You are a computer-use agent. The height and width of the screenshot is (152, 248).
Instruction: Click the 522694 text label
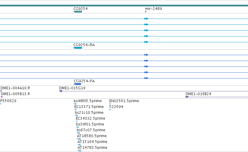click(x=116, y=107)
